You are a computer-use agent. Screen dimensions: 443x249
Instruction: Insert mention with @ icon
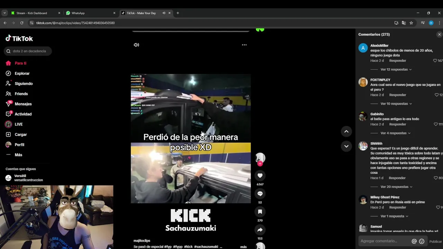point(414,241)
